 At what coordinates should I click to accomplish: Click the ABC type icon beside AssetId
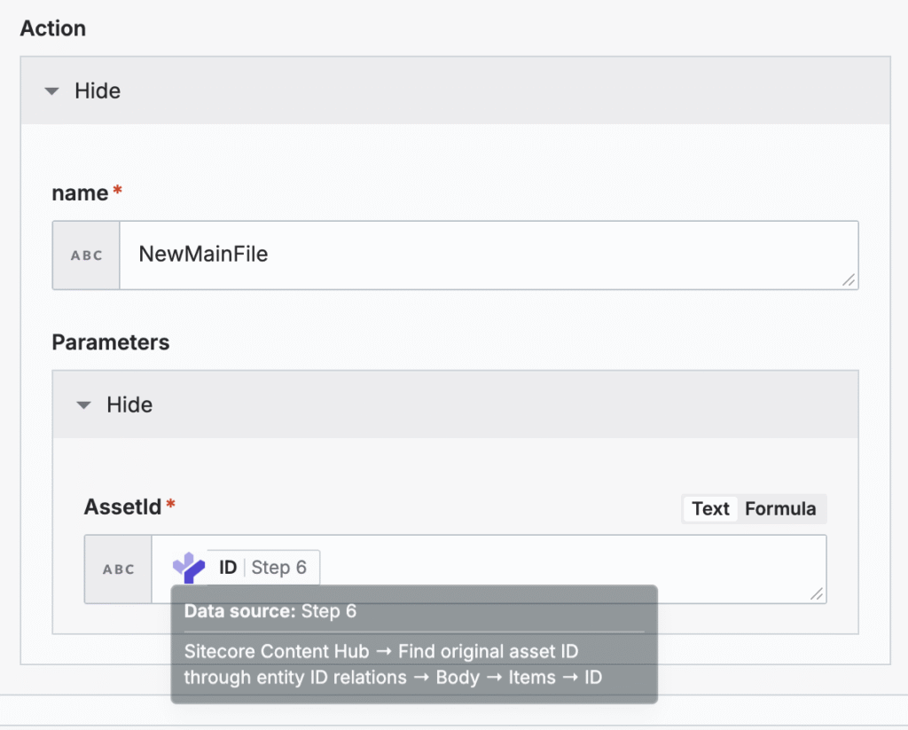118,569
